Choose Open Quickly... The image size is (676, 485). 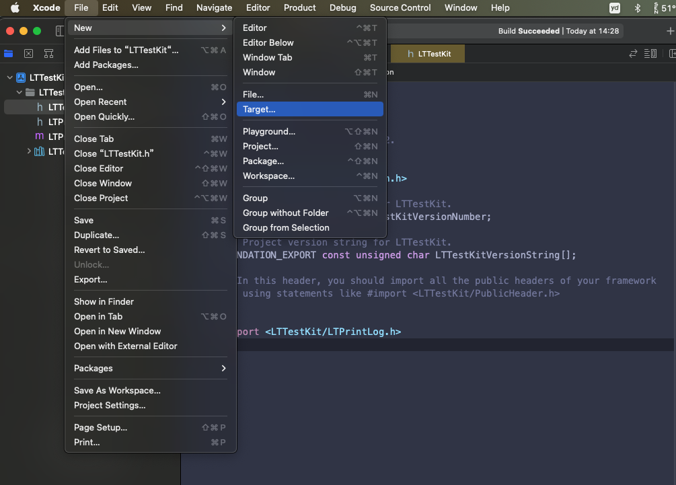pos(150,117)
